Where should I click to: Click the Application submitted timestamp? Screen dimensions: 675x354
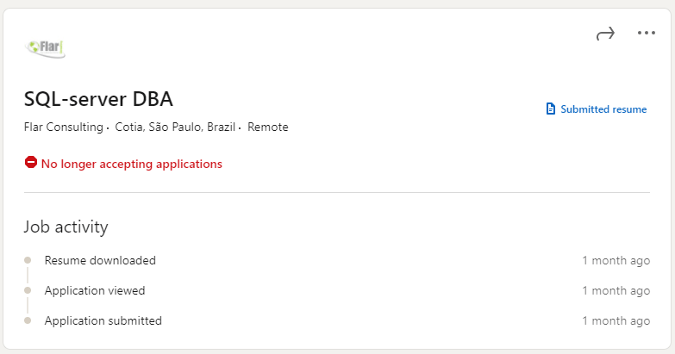616,320
